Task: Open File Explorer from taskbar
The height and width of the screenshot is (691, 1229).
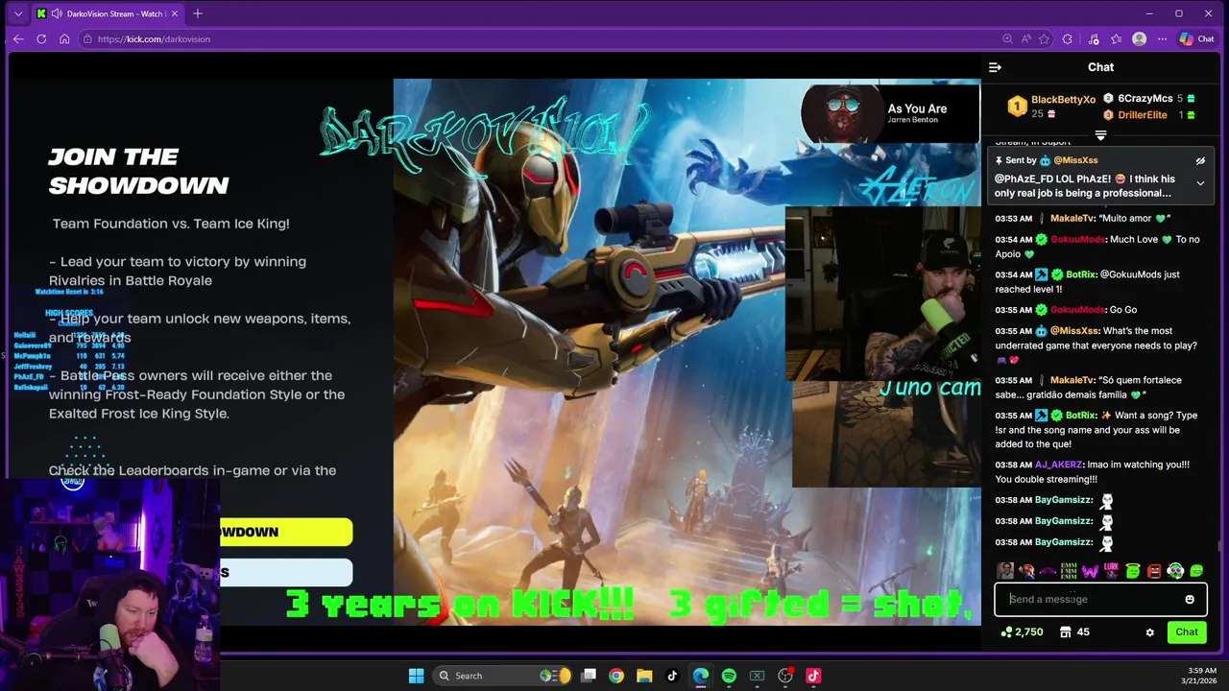Action: pos(644,676)
